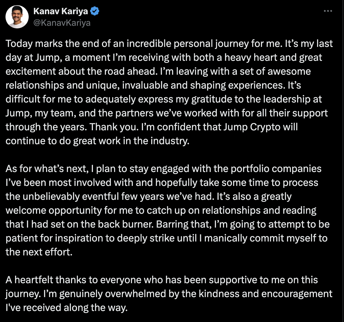Click the blue verified checkmark badge
This screenshot has height=322, width=344.
(x=95, y=11)
